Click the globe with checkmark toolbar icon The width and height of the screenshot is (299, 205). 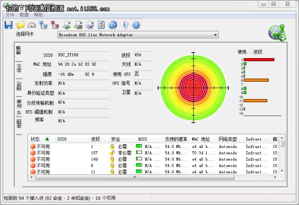[113, 25]
